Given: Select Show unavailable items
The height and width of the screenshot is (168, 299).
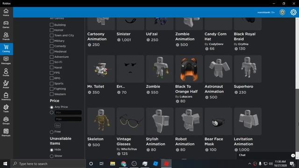Looking at the screenshot, I should point(51,156).
